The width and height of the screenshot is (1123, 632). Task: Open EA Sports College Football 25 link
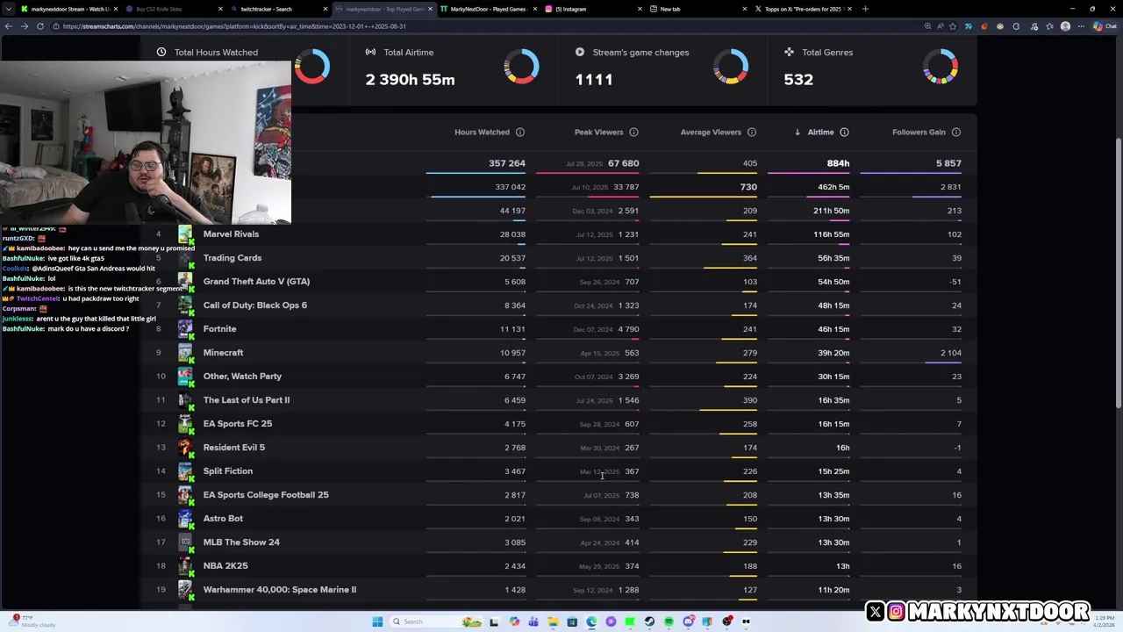click(266, 495)
